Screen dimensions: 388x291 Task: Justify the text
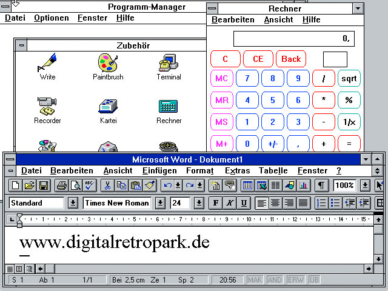coord(303,203)
